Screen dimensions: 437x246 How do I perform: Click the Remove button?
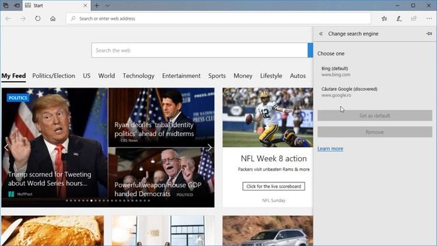point(375,132)
